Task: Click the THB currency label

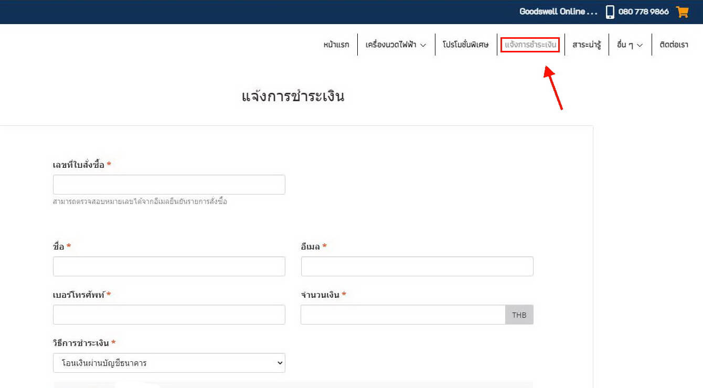Action: 519,315
